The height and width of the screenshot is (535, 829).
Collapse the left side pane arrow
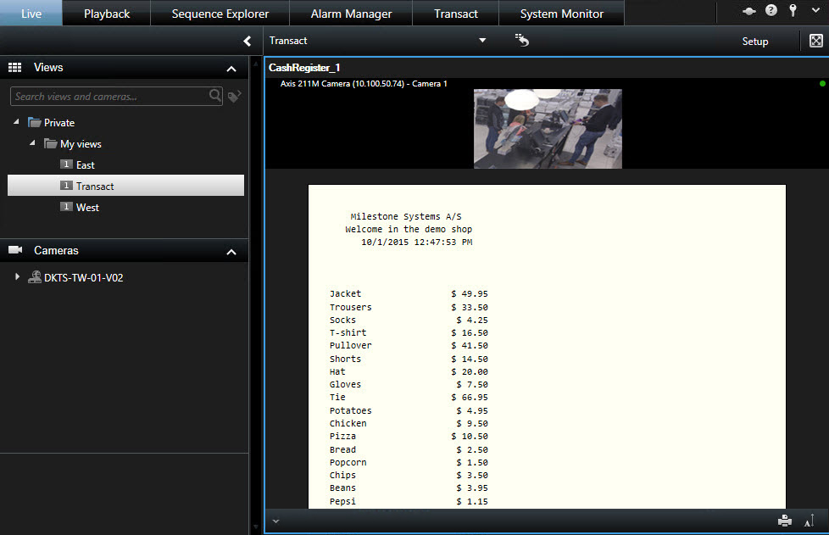[x=247, y=41]
